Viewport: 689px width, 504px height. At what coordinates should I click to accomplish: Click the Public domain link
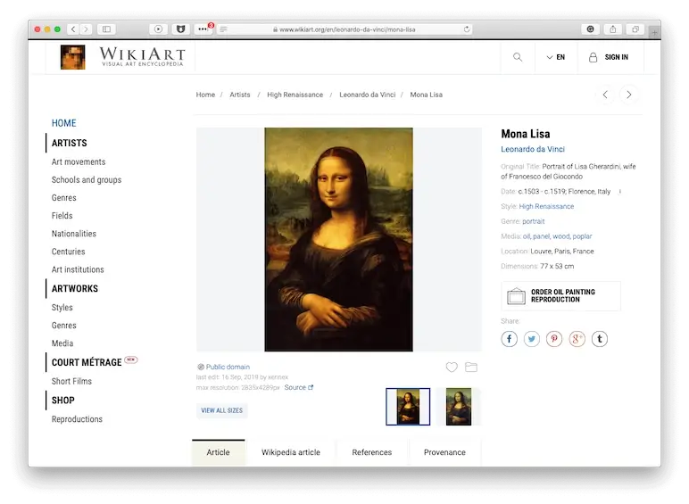click(x=228, y=367)
